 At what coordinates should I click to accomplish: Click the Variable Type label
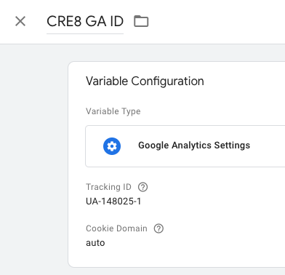click(x=113, y=111)
